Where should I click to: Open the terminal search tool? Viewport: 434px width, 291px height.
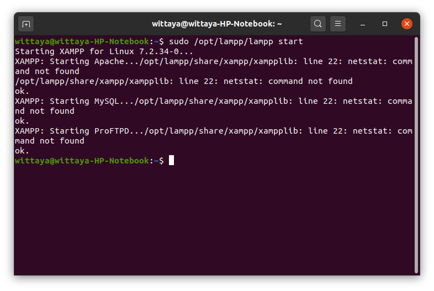[x=317, y=24]
